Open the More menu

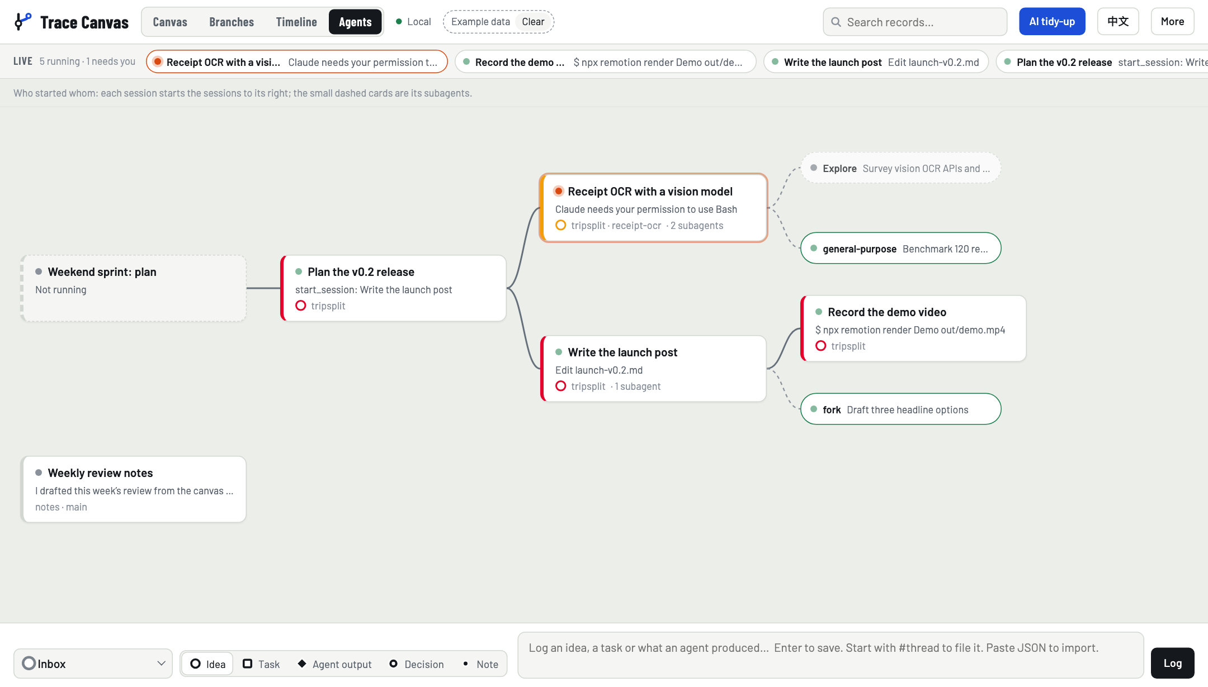point(1172,22)
